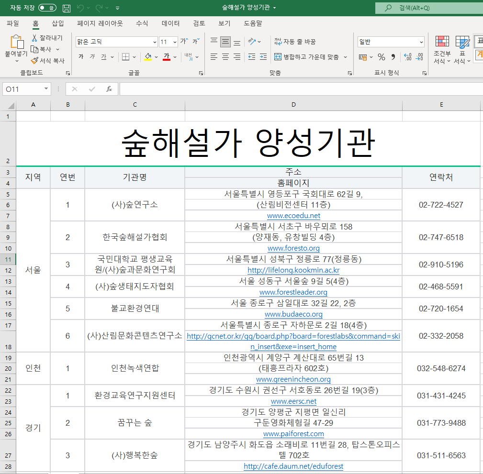Click the accounting number format icon
Image resolution: width=483 pixels, height=474 pixels.
tap(363, 57)
